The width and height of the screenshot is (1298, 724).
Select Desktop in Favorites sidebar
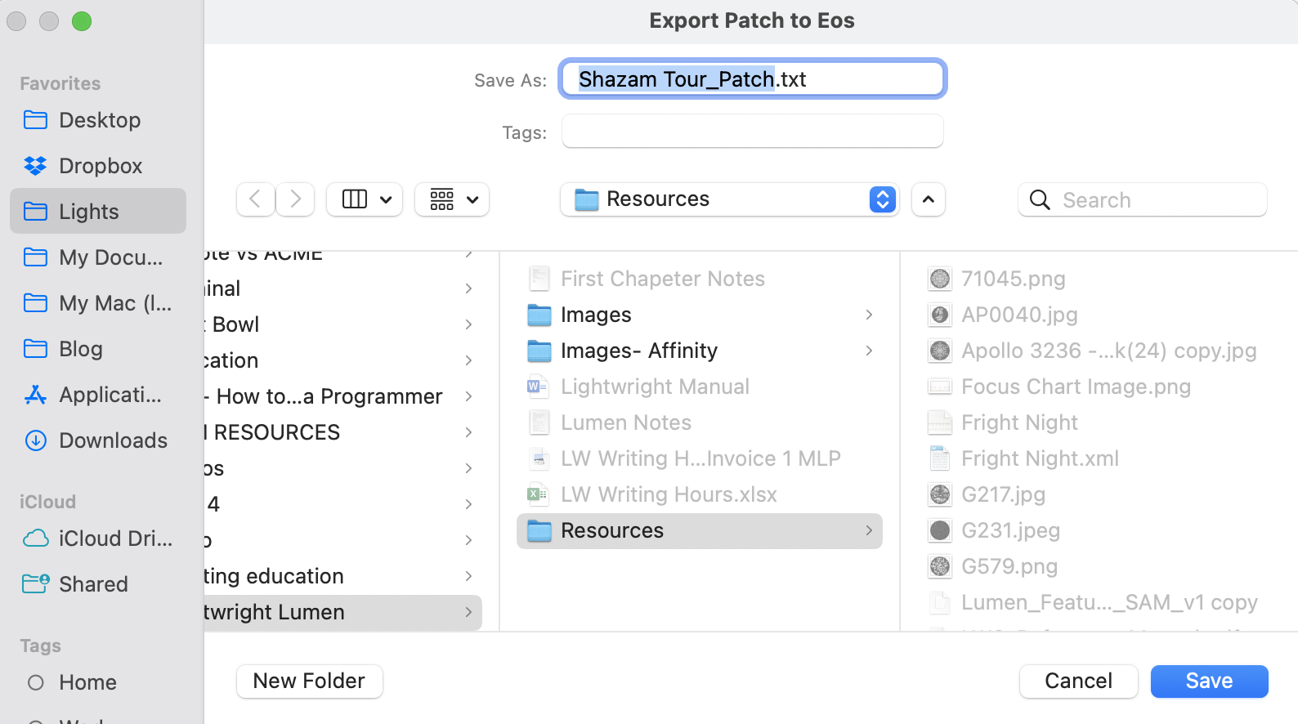click(x=99, y=120)
